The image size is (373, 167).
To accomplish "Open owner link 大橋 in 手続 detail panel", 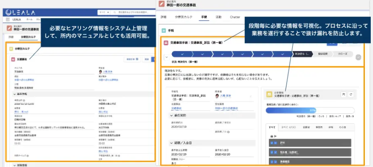I will pyautogui.click(x=225, y=96).
